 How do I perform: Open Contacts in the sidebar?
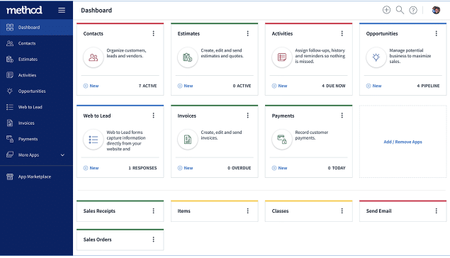36,43
